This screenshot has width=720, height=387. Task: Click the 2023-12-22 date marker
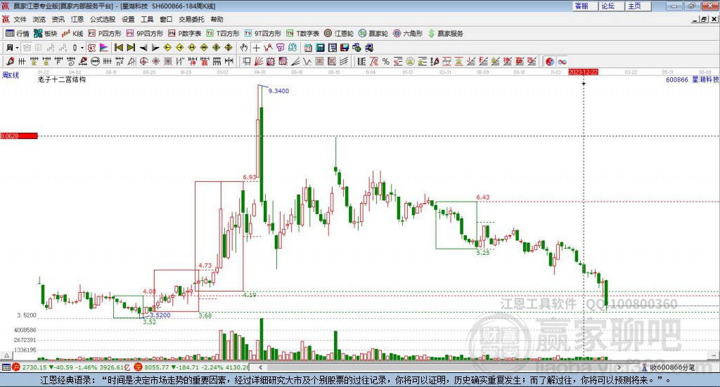pyautogui.click(x=583, y=72)
